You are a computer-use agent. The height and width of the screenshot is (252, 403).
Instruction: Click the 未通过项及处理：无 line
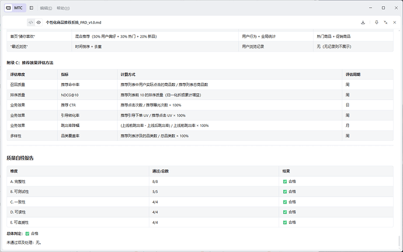24,243
